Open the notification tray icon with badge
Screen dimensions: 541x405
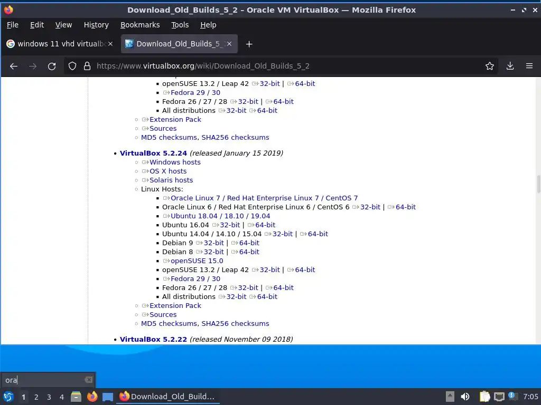pos(512,396)
